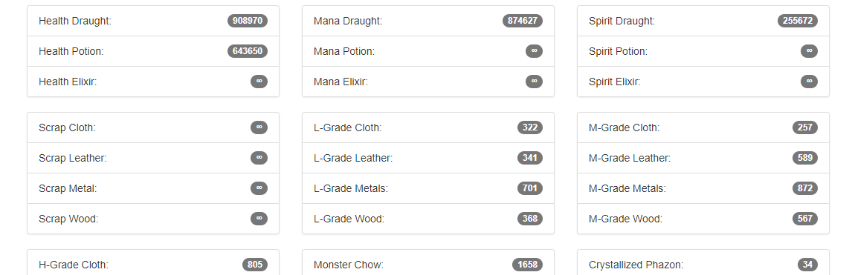
Task: Select the M-Grade Wood list item
Action: 703,219
